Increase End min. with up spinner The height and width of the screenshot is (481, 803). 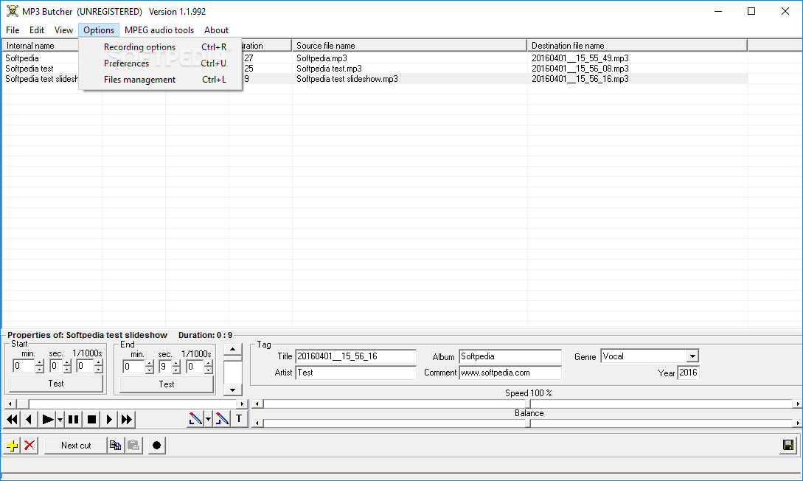coord(150,363)
